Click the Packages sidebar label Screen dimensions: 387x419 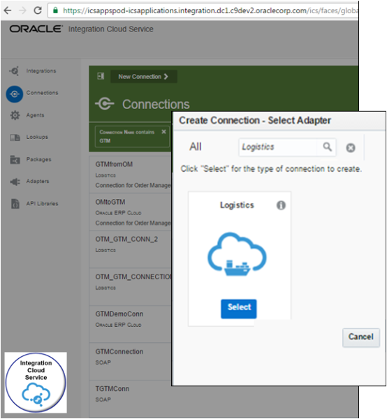click(x=38, y=159)
